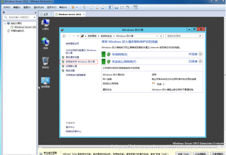
Task: Click the Unity mode toolbar icon
Action: 128,7
